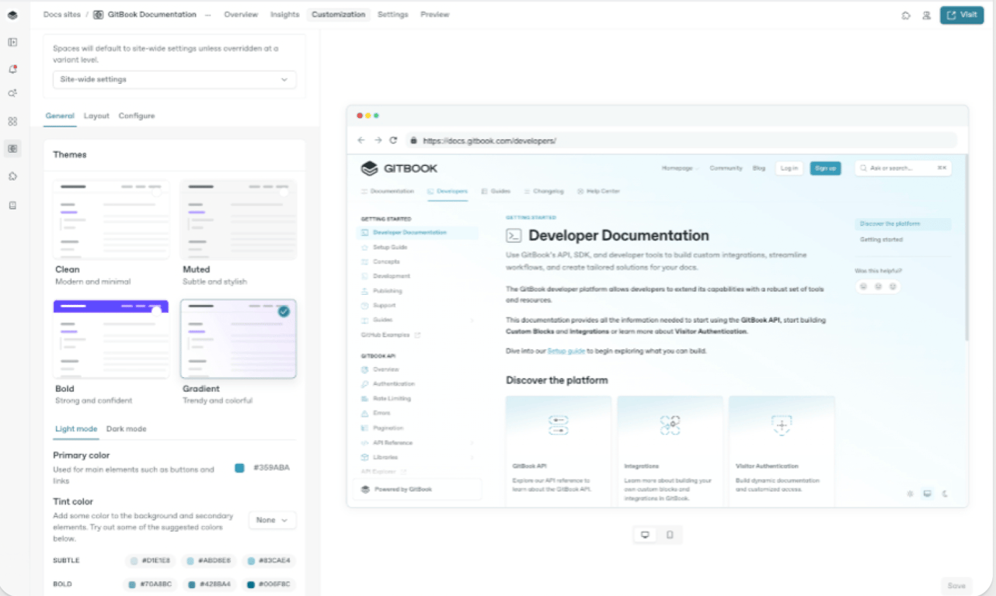Switch to the Layout sub-tab

[x=96, y=116]
